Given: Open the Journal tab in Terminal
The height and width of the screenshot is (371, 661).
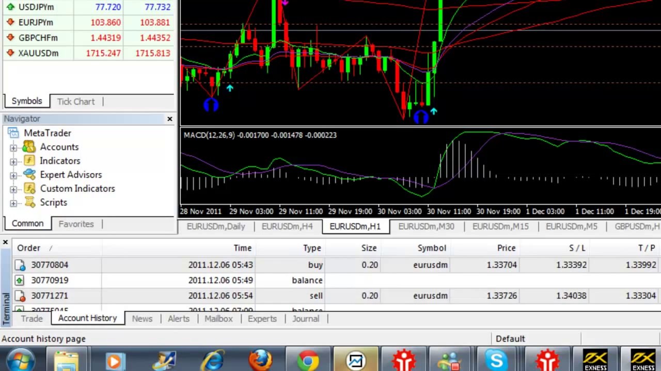Looking at the screenshot, I should pos(306,318).
